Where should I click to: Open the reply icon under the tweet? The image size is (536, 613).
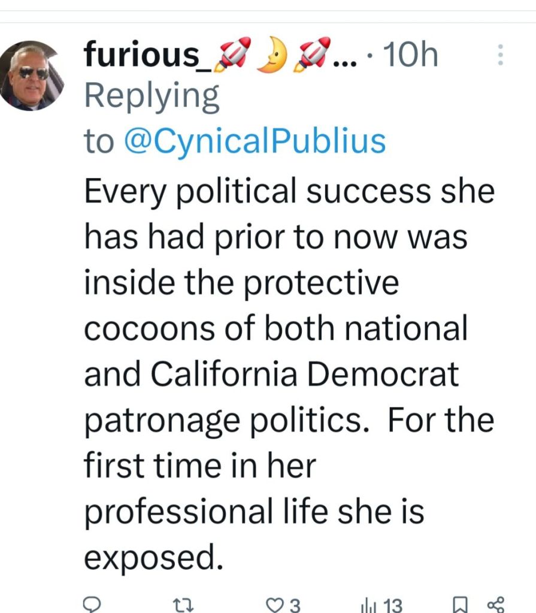pyautogui.click(x=92, y=604)
